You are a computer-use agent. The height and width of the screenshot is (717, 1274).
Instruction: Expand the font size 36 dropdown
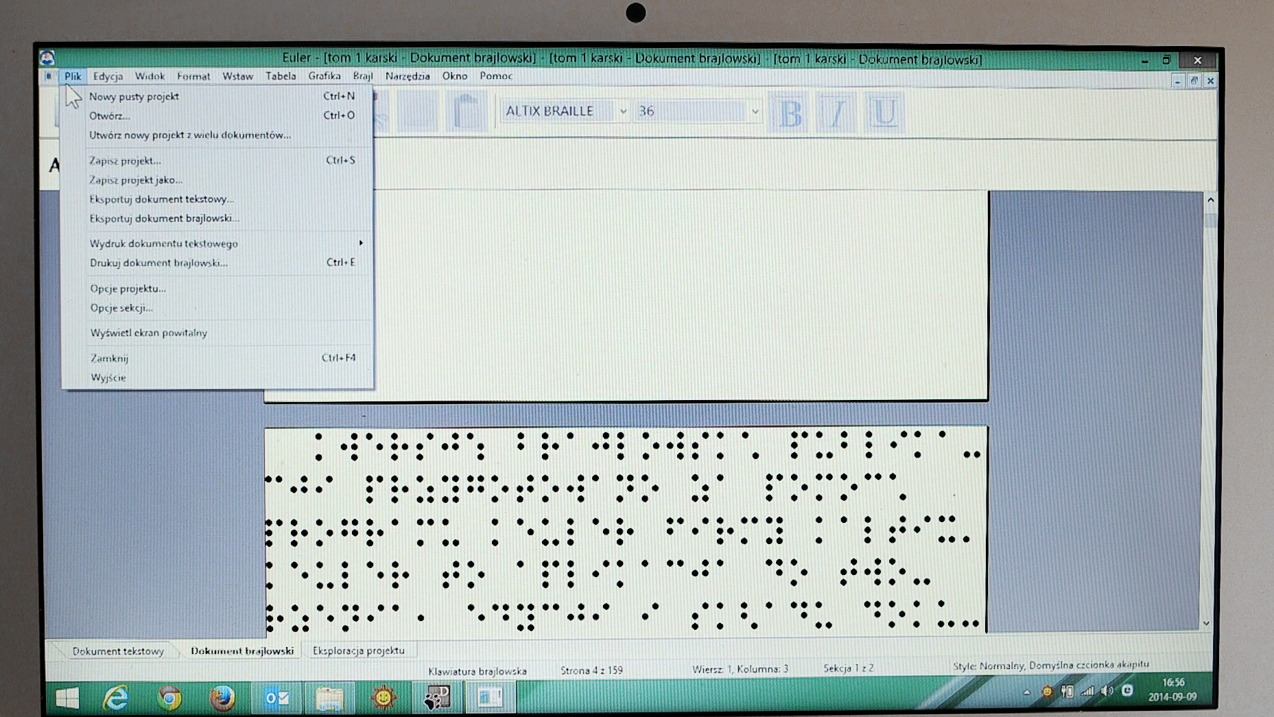pos(755,111)
